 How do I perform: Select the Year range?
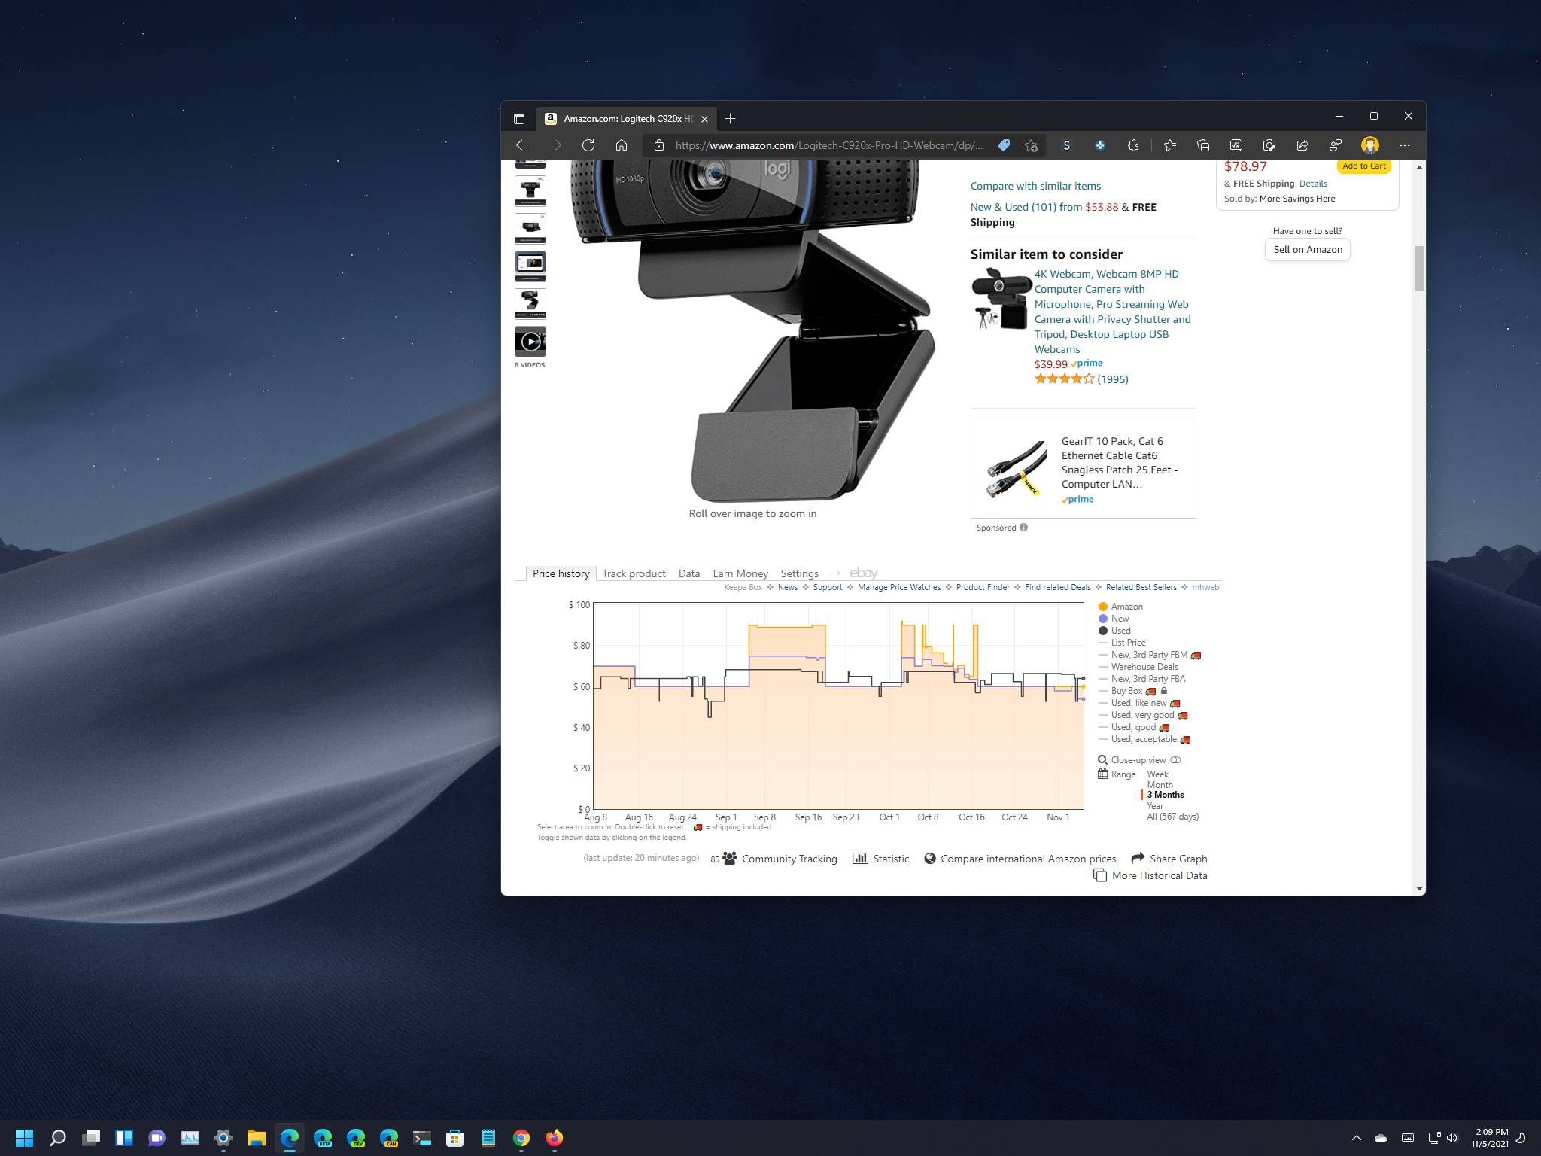click(x=1155, y=806)
